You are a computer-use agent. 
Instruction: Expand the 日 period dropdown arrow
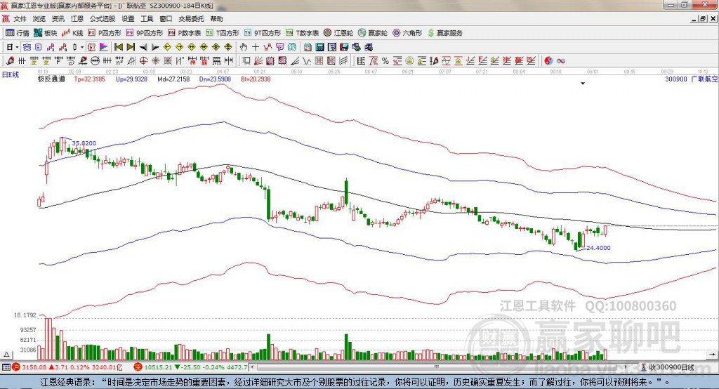[x=17, y=47]
